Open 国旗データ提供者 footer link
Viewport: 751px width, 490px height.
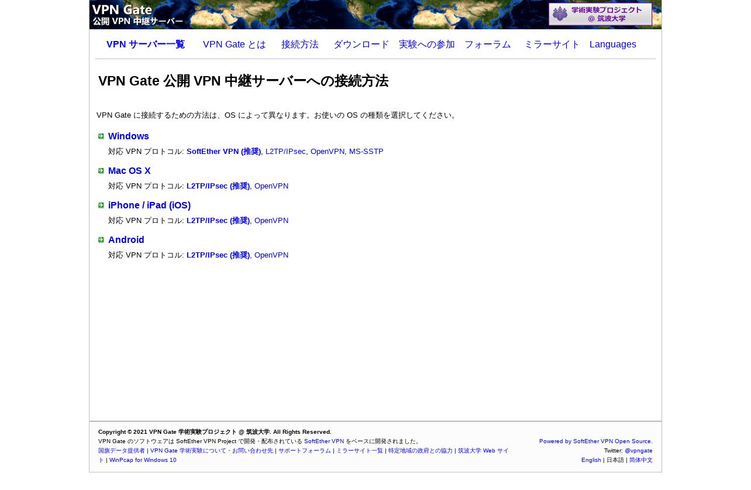point(122,451)
